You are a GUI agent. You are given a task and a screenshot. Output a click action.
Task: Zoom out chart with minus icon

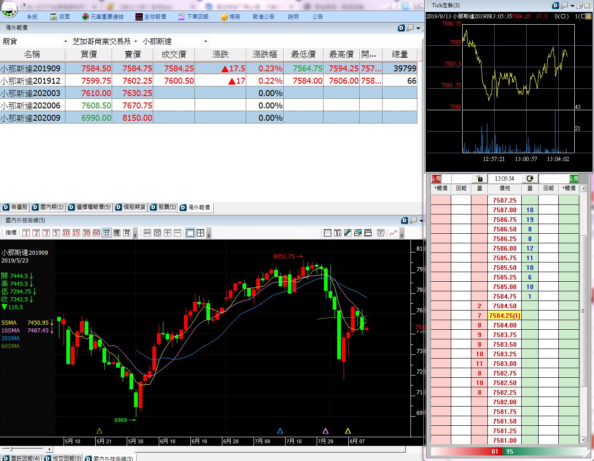coord(178,233)
